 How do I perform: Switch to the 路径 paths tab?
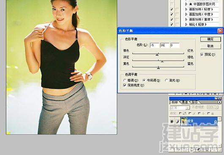pyautogui.click(x=194, y=102)
